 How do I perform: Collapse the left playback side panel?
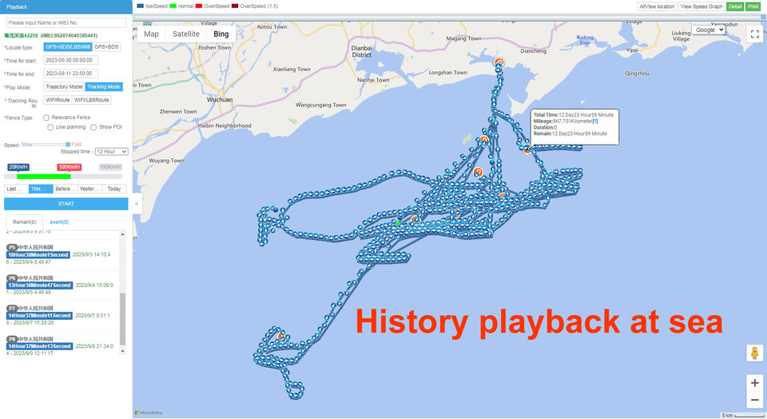136,204
